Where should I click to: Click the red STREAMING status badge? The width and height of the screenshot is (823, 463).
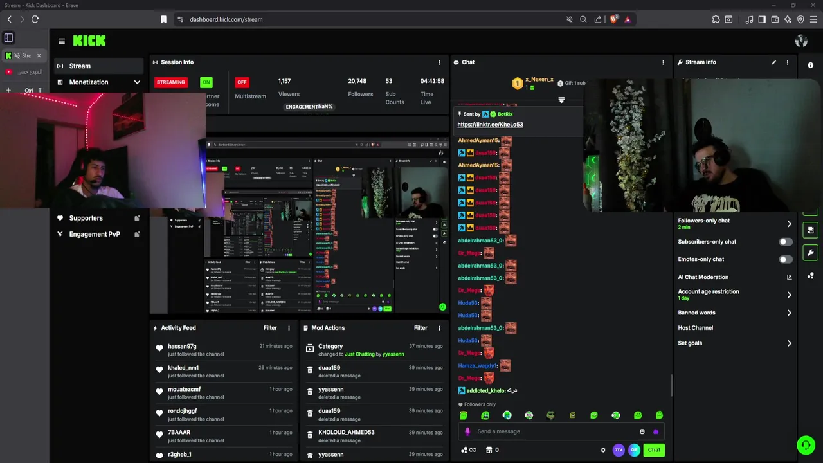click(171, 82)
